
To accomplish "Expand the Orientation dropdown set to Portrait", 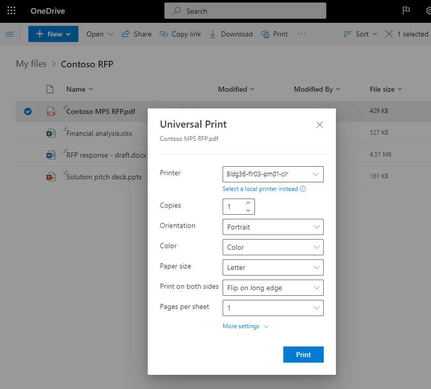I will click(x=273, y=227).
